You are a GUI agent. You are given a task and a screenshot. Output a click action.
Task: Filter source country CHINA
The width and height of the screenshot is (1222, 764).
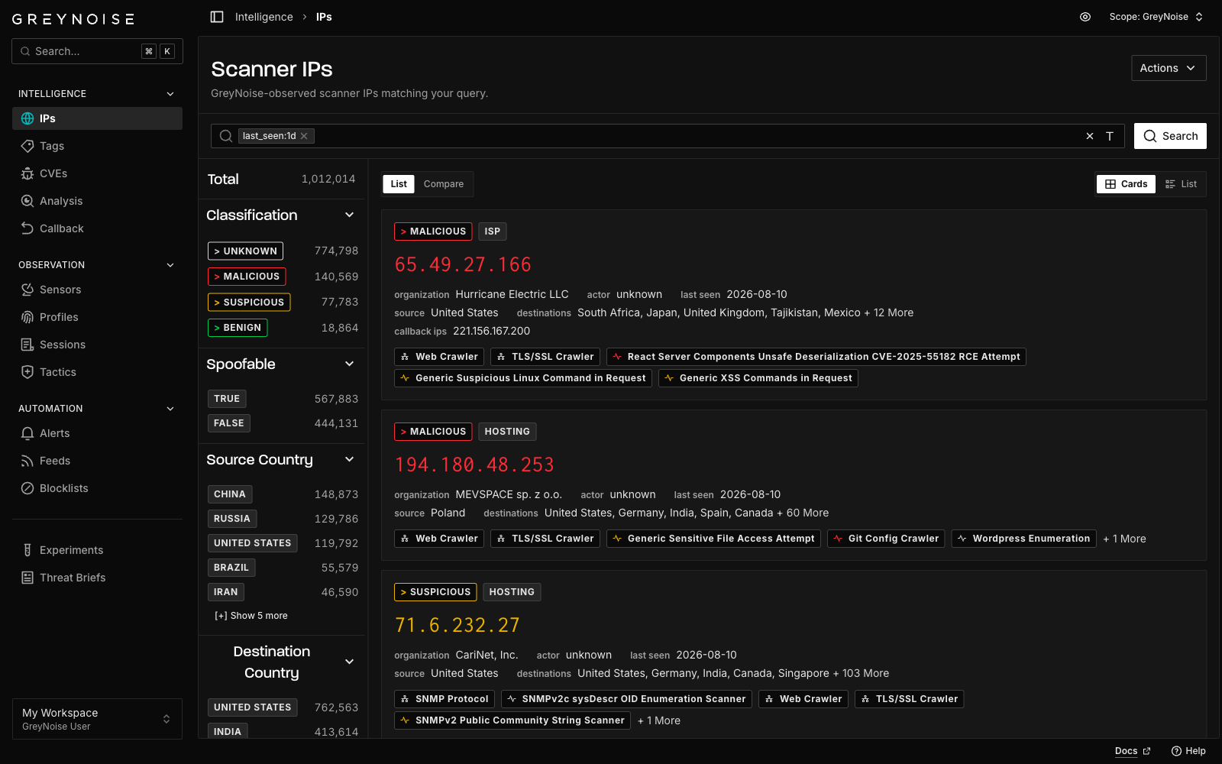(x=230, y=494)
